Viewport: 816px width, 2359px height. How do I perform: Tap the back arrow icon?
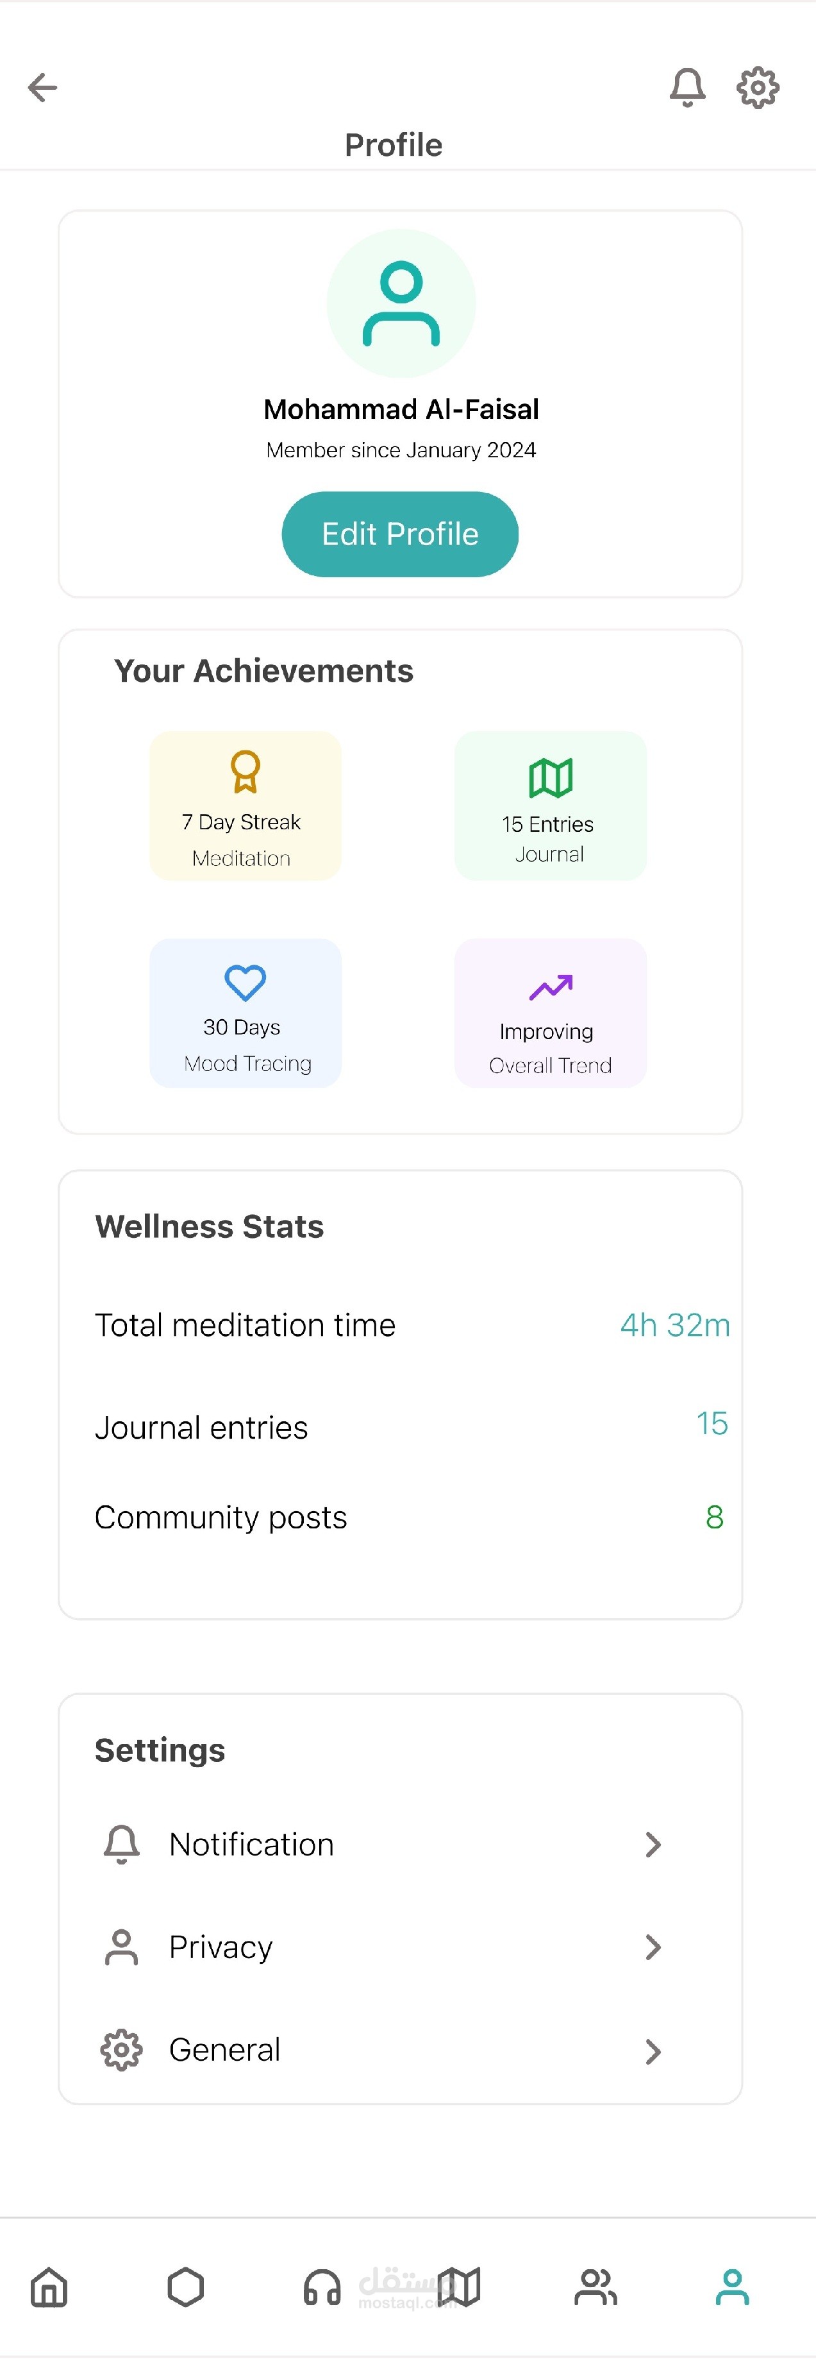tap(43, 88)
